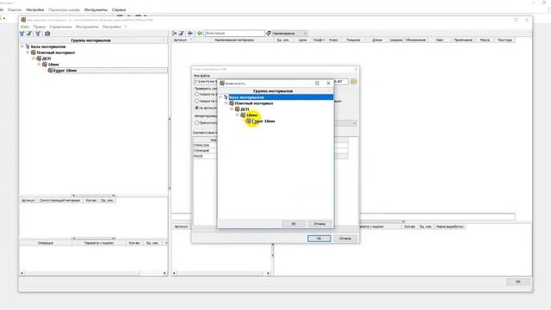Open the Наименование filter dropdown

(305, 33)
